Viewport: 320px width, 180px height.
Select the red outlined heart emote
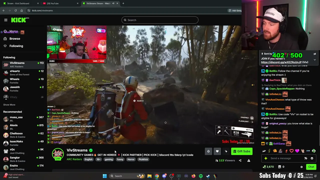coord(291,151)
